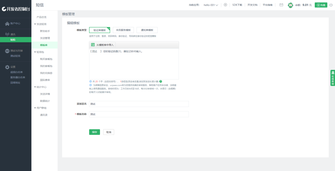Collapse the 用户群组 menu group
Screen dimensions: 335x171
click(x=40, y=108)
